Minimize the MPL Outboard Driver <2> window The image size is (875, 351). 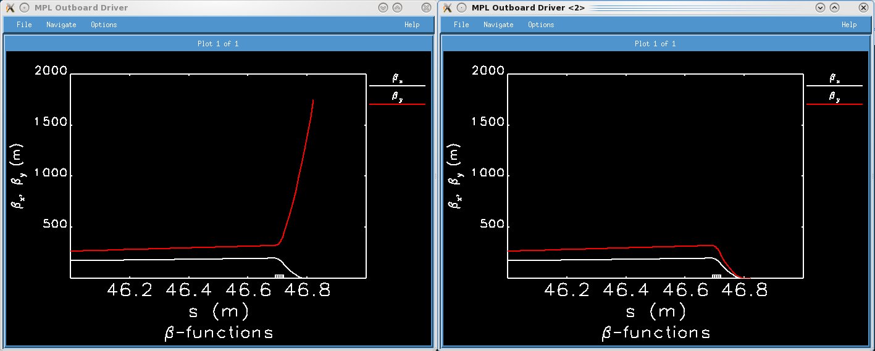820,7
